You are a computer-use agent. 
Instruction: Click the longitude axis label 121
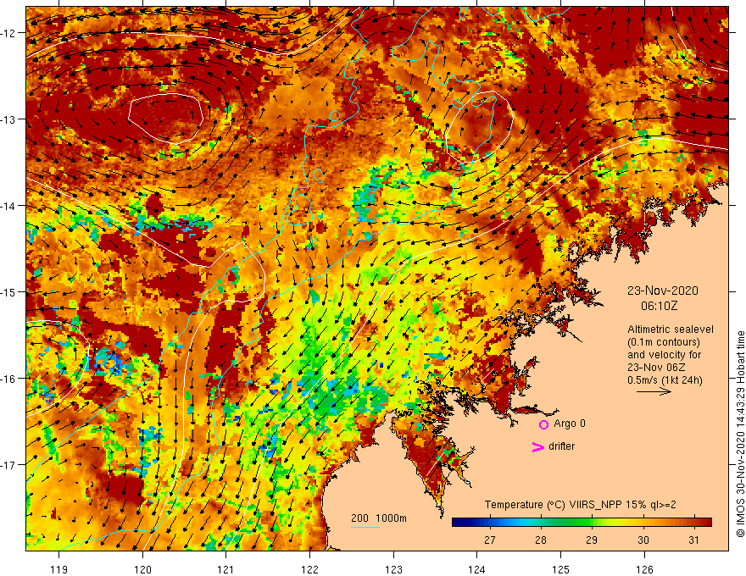[x=226, y=569]
